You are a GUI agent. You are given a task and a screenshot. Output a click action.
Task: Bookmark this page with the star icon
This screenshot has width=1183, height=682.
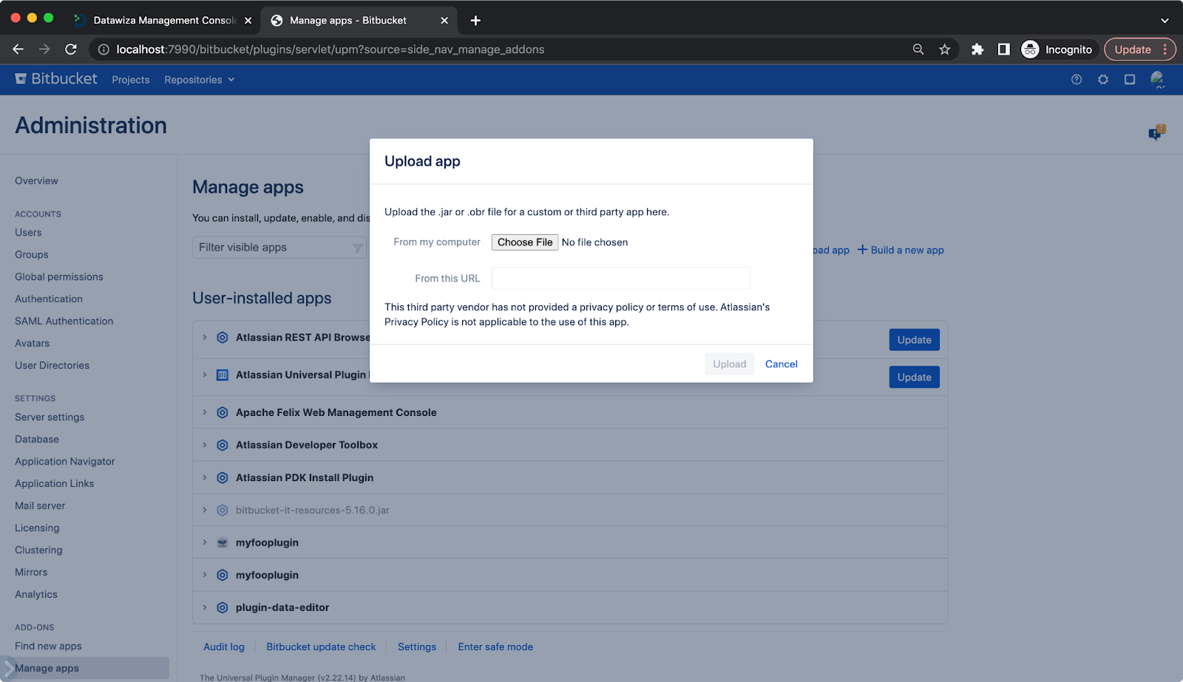pyautogui.click(x=944, y=50)
